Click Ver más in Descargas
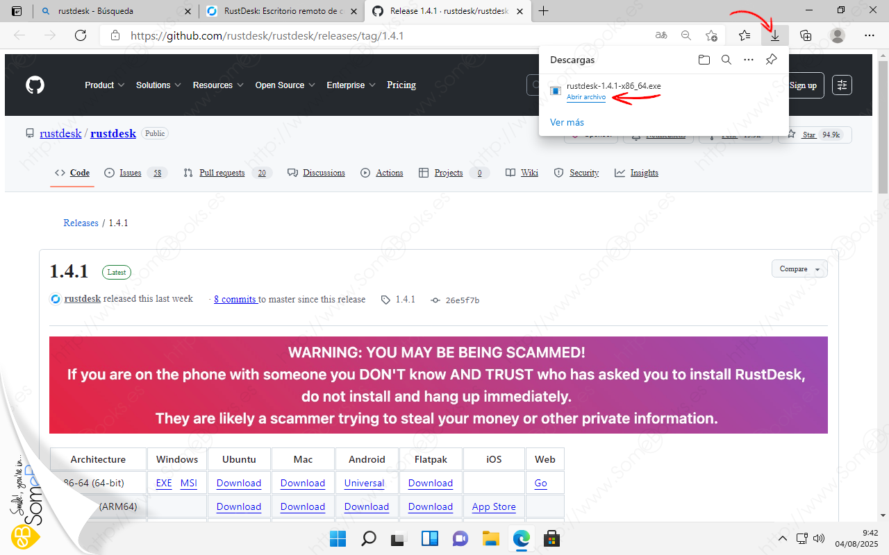The image size is (889, 555). [567, 122]
